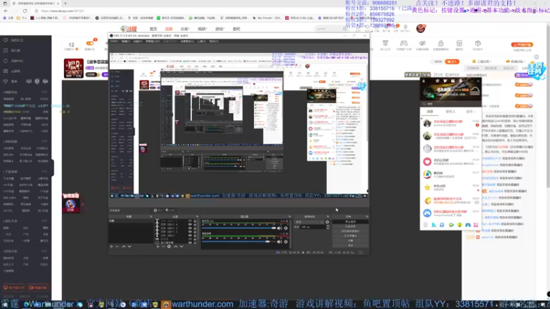Pop out the OBS audio mixer dock

tap(289, 216)
